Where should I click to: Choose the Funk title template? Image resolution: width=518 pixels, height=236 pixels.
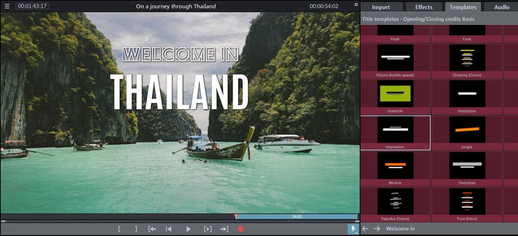(x=467, y=34)
